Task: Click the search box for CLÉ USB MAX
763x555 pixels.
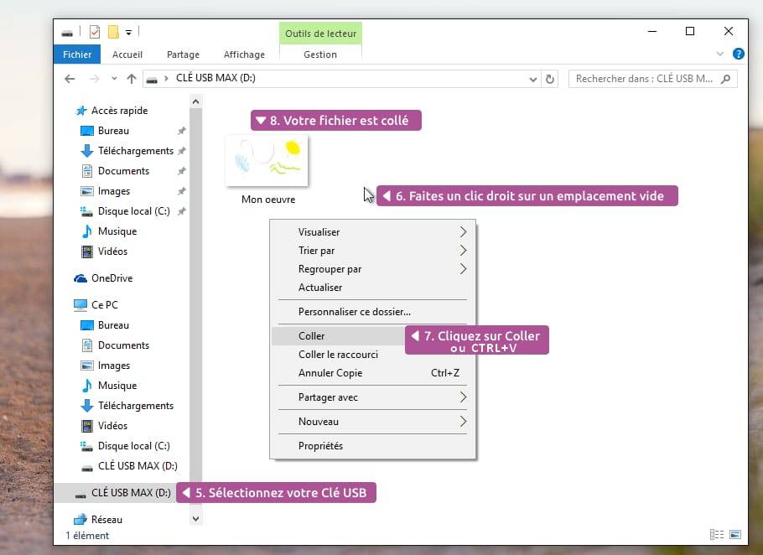Action: (x=644, y=79)
